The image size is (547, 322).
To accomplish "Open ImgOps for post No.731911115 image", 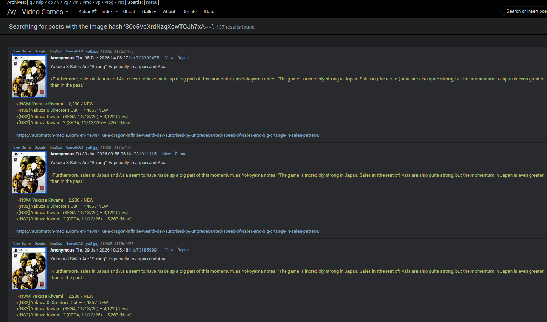I will pyautogui.click(x=56, y=147).
